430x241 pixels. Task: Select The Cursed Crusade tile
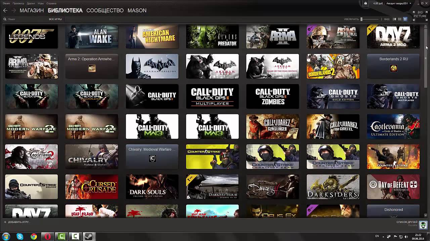click(x=92, y=187)
